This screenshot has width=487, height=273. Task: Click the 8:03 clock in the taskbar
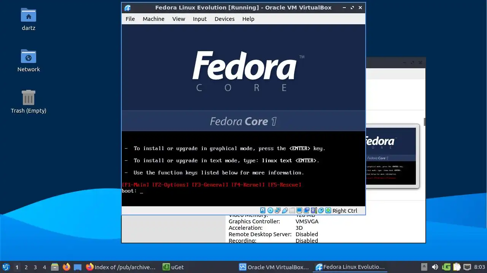tap(480, 267)
